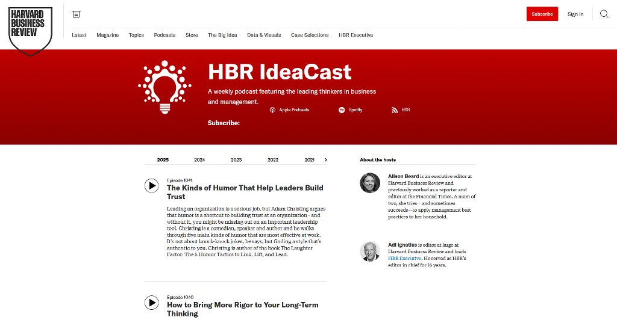Image resolution: width=617 pixels, height=320 pixels.
Task: Click the Alison Beard name text
Action: point(403,176)
